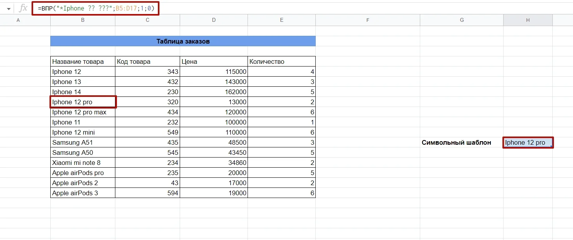Click cell H with 'Iphone 12 pro' result
Image resolution: width=573 pixels, height=240 pixels.
(x=528, y=142)
